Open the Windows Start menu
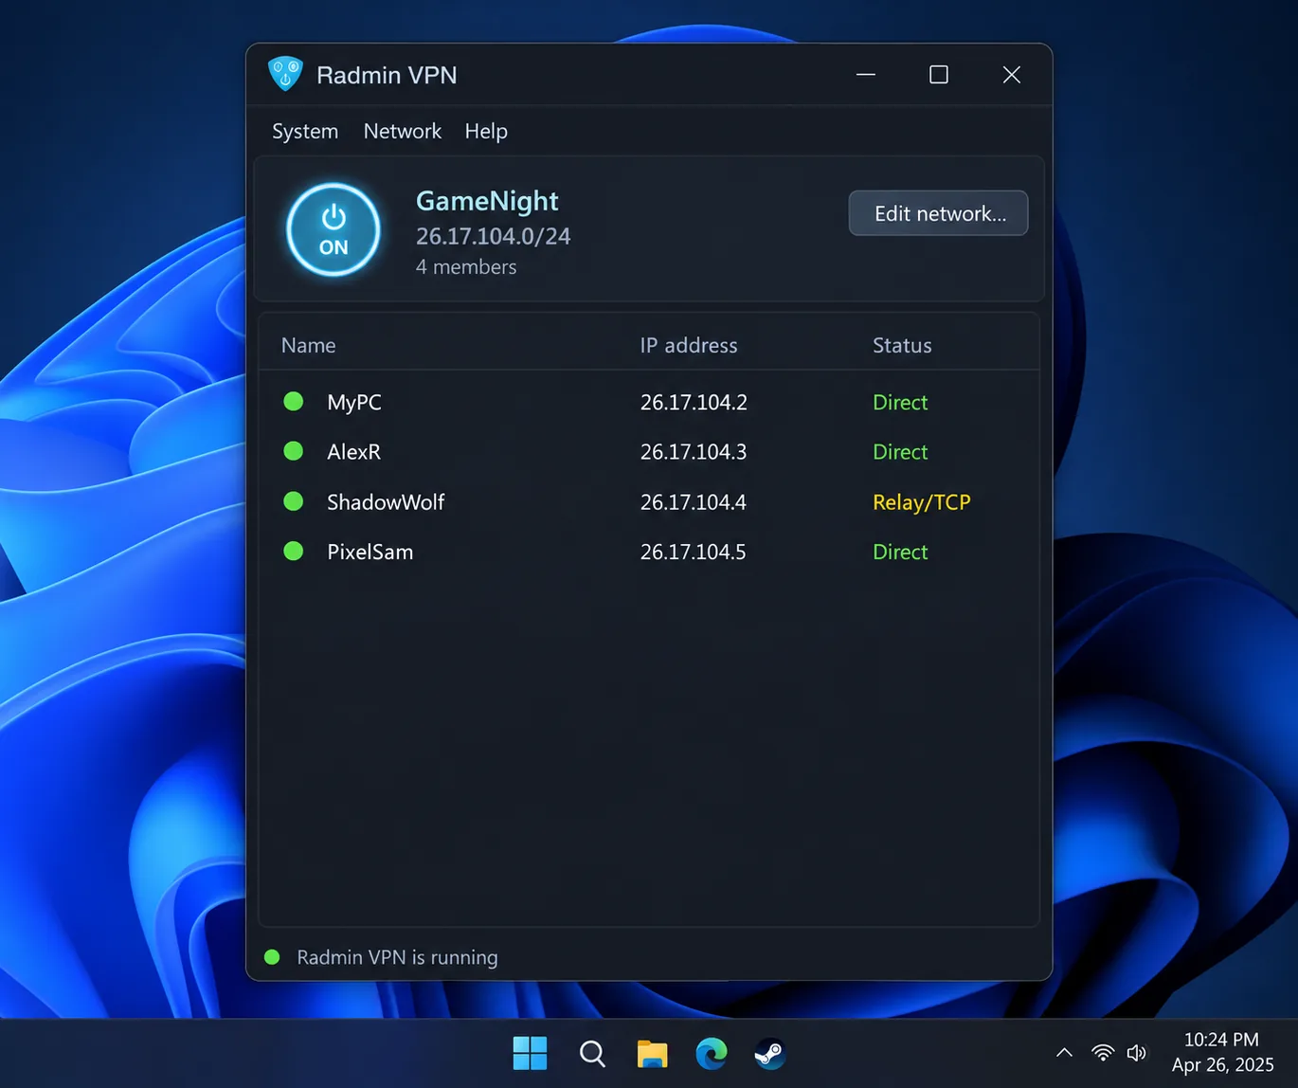 tap(531, 1053)
